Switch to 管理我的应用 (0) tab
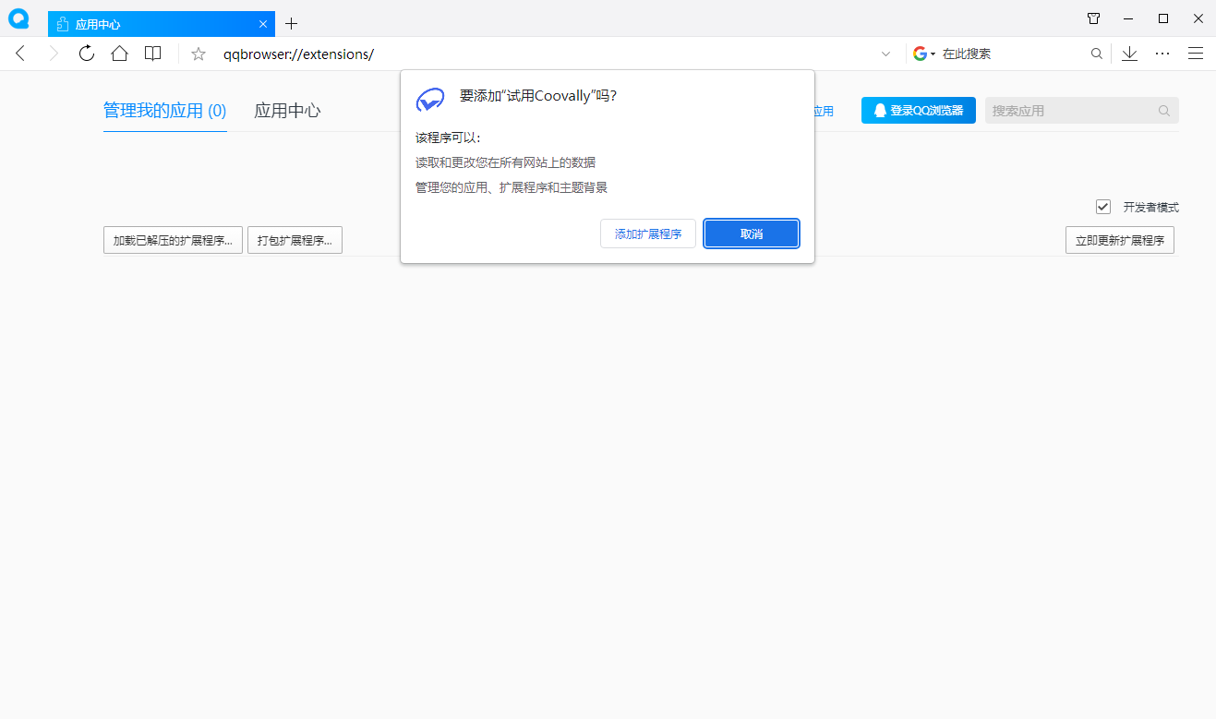1216x719 pixels. pos(165,111)
